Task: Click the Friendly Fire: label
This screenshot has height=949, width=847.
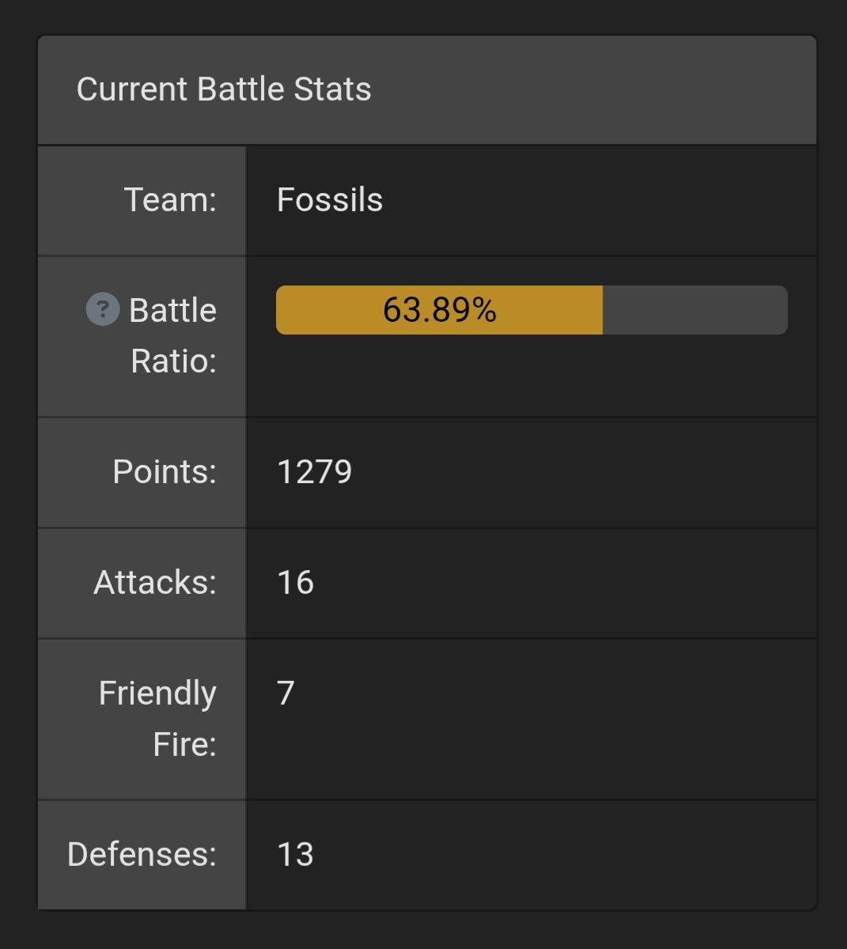Action: click(x=157, y=718)
